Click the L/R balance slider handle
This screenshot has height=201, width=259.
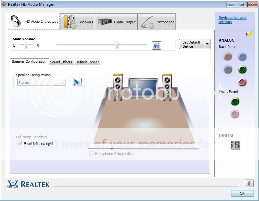click(26, 45)
